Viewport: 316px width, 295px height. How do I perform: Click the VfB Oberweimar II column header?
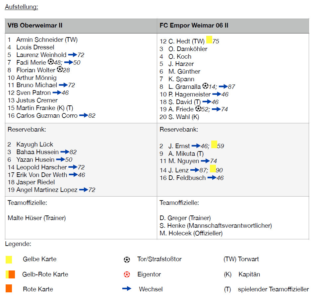pos(35,26)
